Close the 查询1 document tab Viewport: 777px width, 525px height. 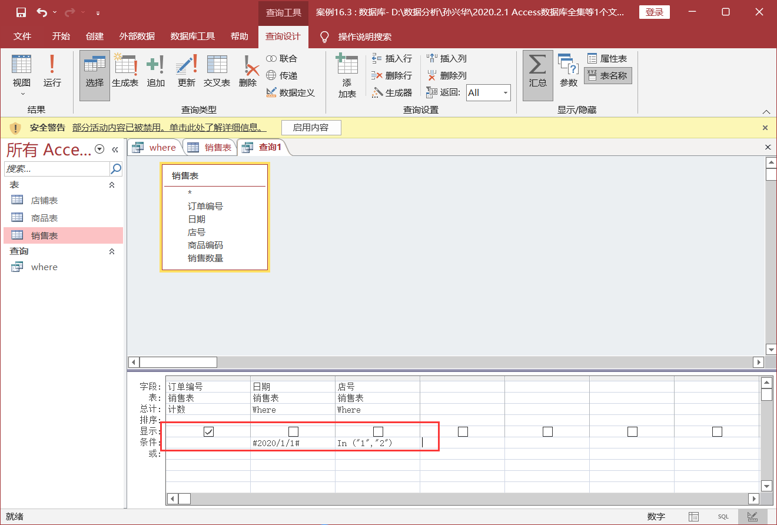point(768,147)
